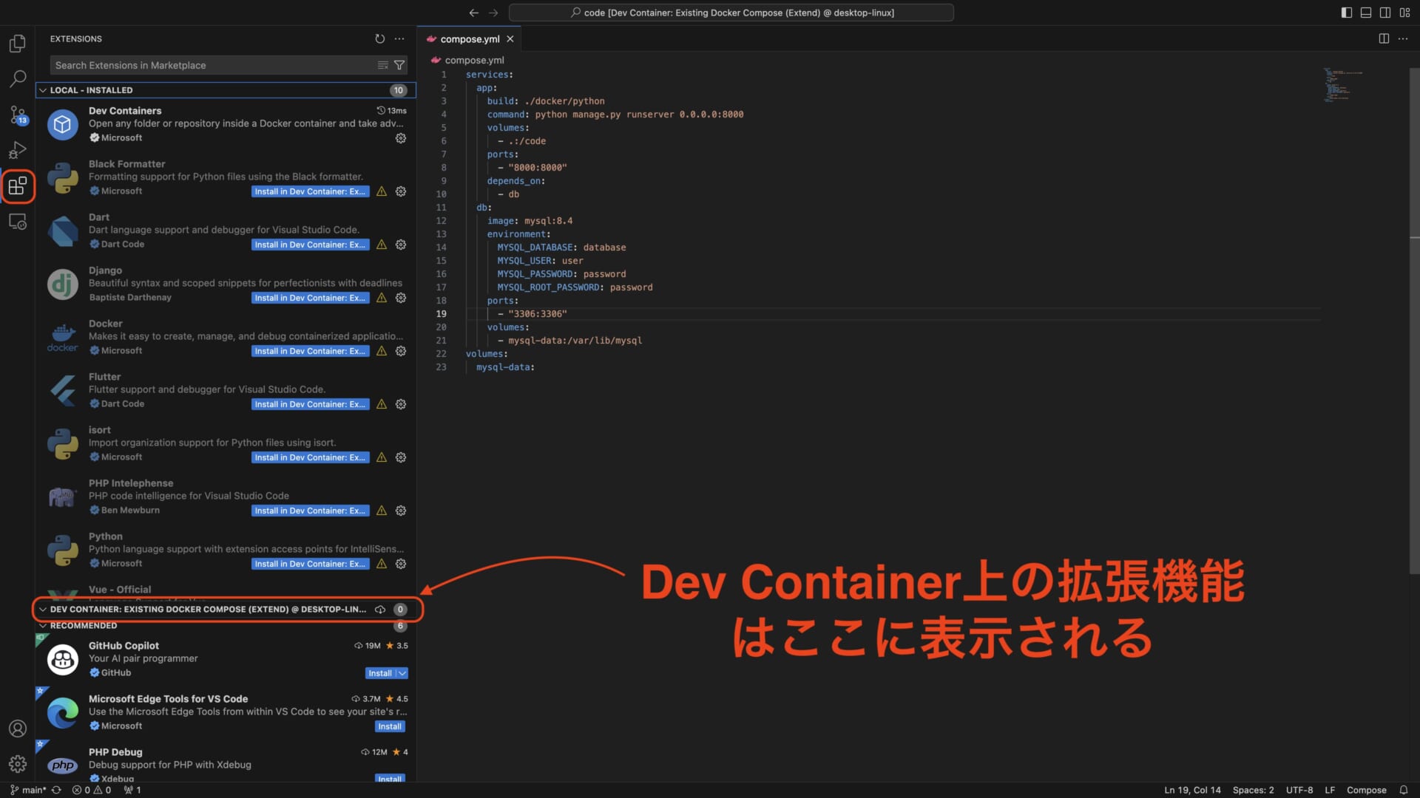Click the editor minimap preview

tap(1343, 85)
